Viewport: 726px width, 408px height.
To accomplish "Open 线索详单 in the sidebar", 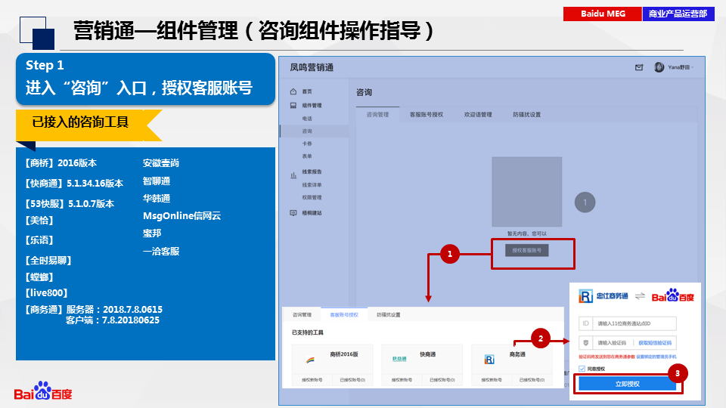I will [312, 185].
